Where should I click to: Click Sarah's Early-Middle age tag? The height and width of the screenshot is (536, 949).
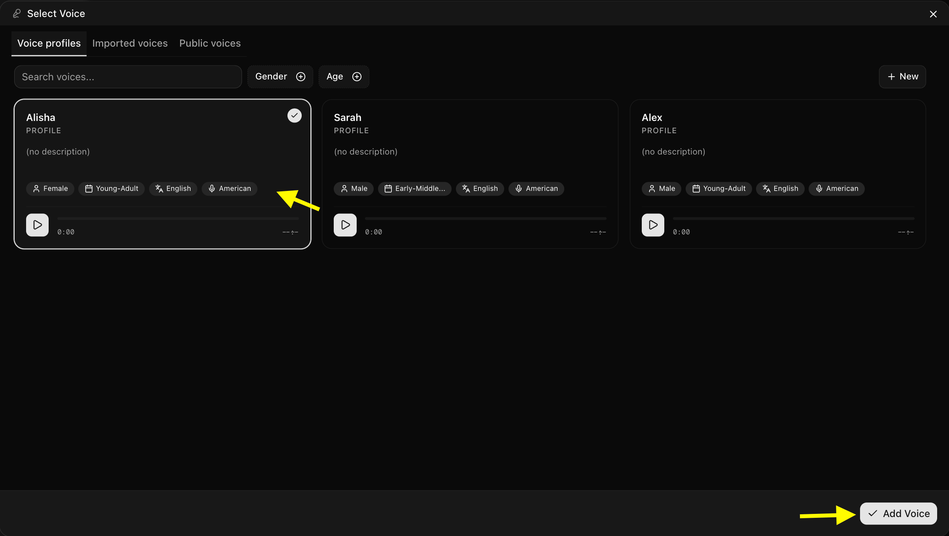click(x=415, y=189)
